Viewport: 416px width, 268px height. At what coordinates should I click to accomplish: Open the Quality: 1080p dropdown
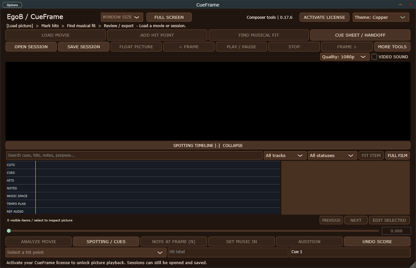click(x=345, y=57)
